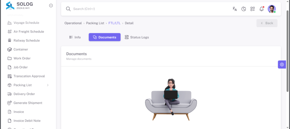Open Generate Shipment menu item
Screen dimensions: 290x129
[x=28, y=103]
